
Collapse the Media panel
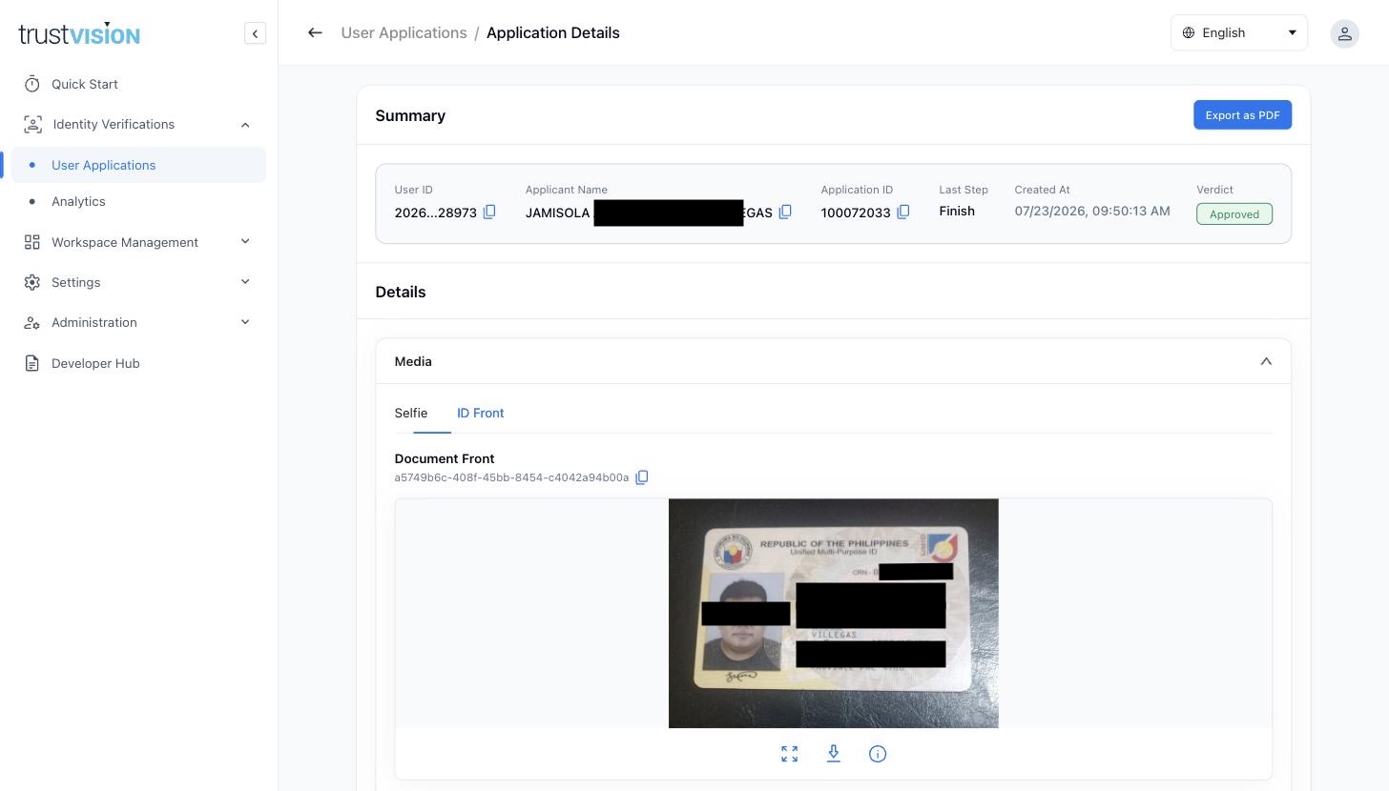pos(1266,361)
